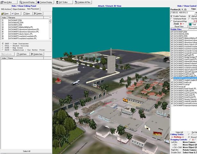
Task: Select ZONE - Map Zones radio option
Action: (x=3, y=48)
